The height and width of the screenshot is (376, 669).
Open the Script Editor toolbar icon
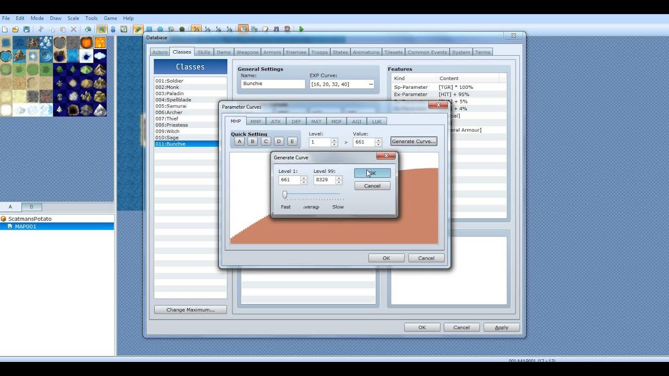pos(265,29)
